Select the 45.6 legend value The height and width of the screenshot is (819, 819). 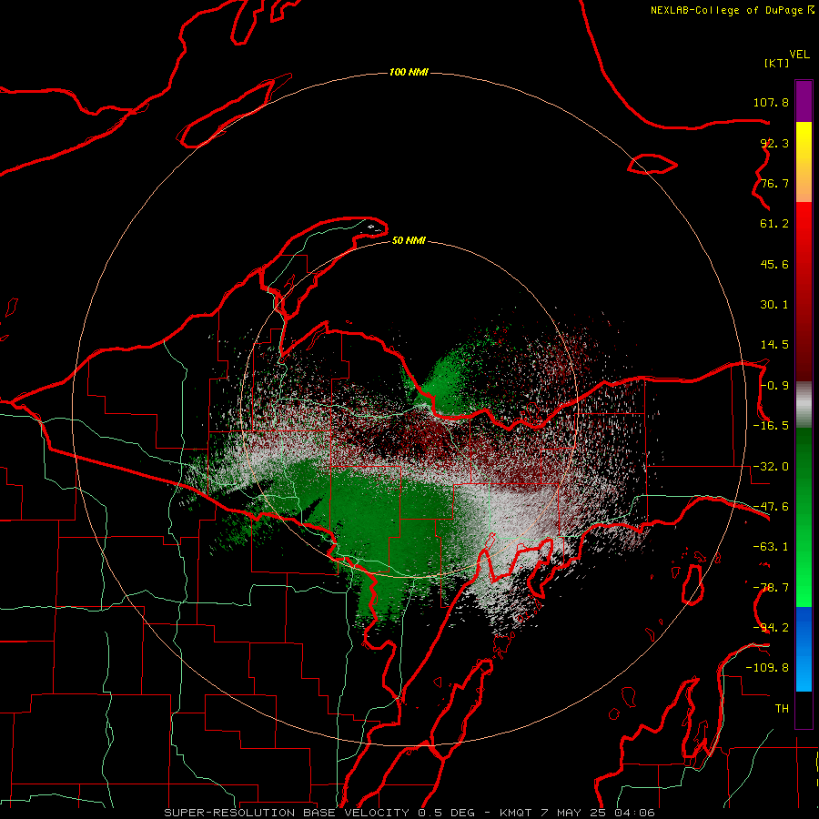coord(774,264)
